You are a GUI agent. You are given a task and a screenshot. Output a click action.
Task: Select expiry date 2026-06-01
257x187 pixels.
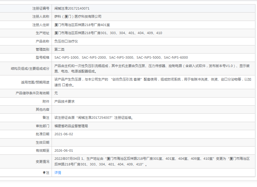pyautogui.click(x=64, y=150)
